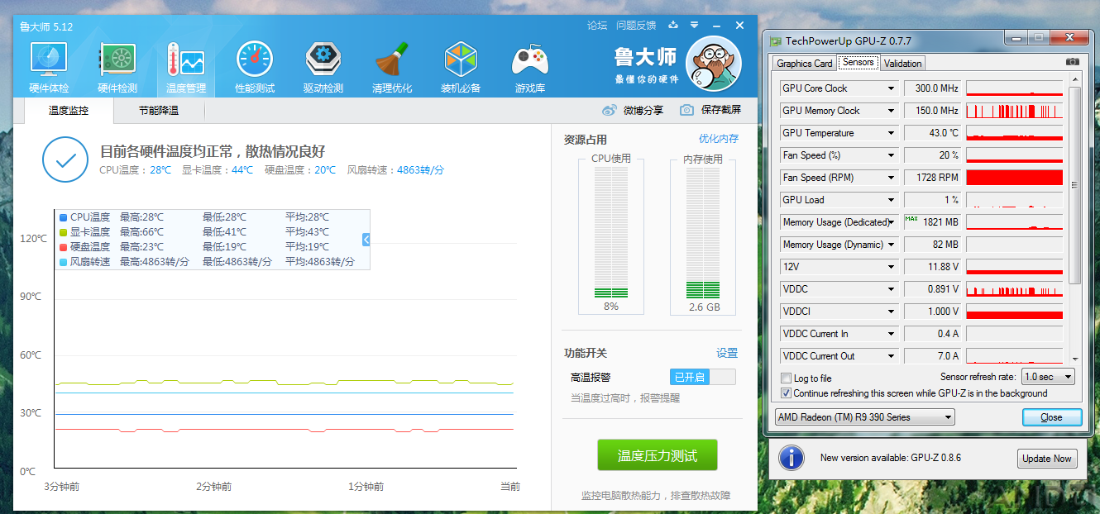The image size is (1100, 514).
Task: Open the 12V sensor dropdown
Action: [892, 267]
